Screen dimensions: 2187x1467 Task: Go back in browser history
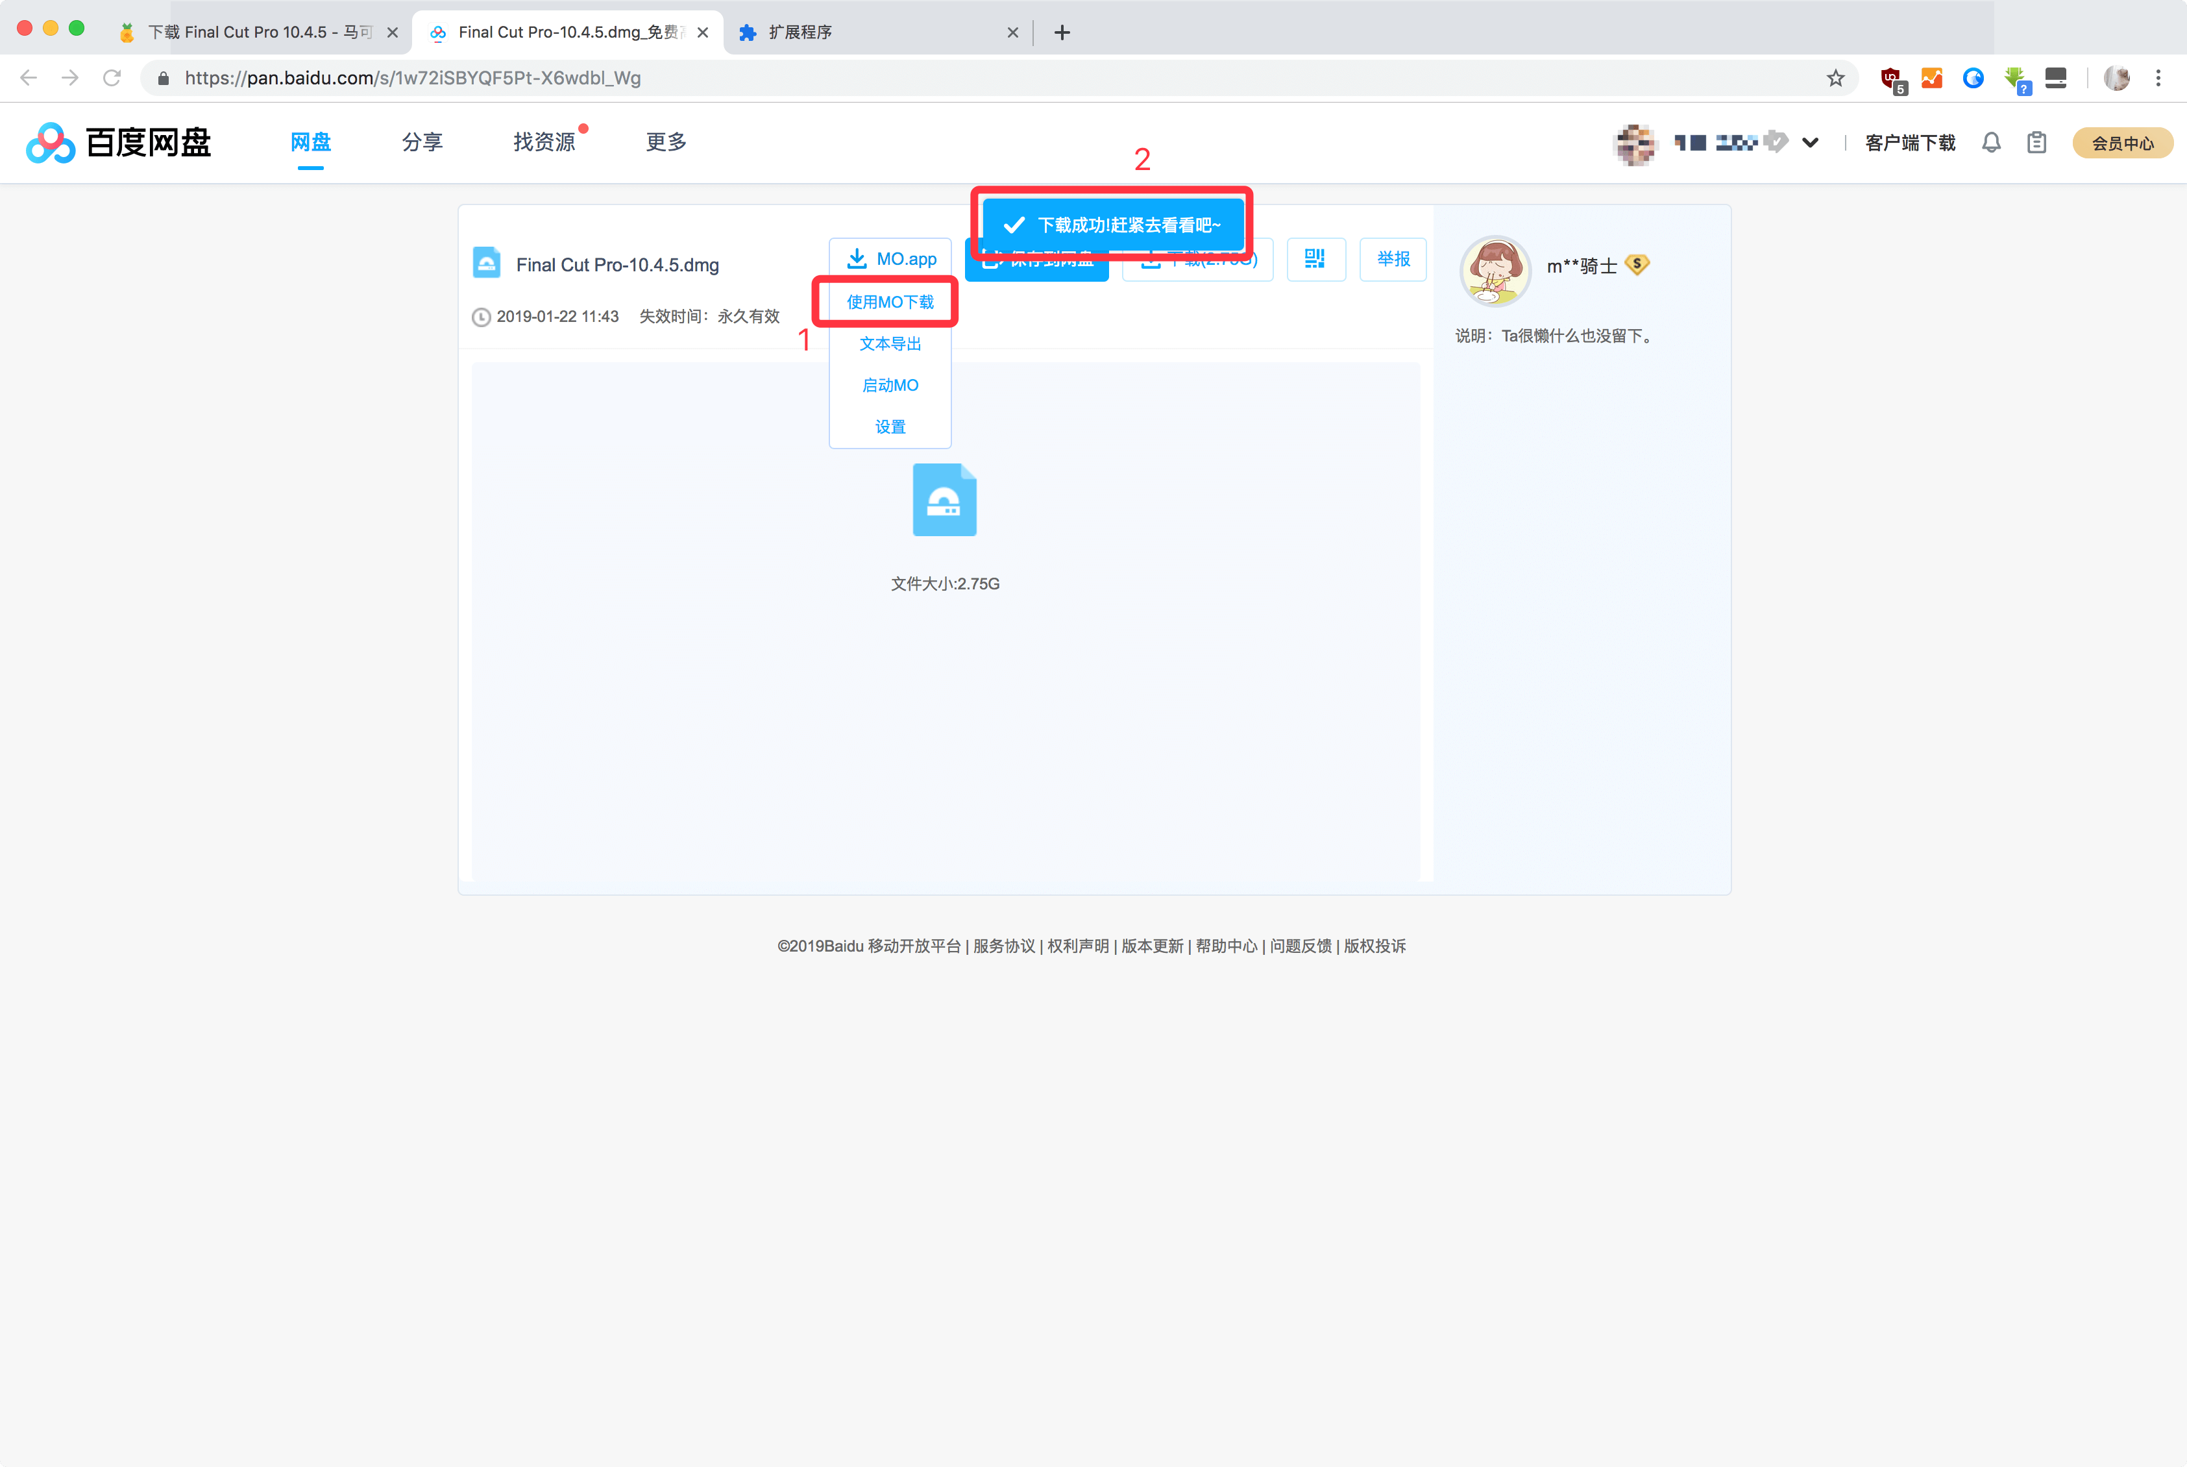[x=28, y=78]
